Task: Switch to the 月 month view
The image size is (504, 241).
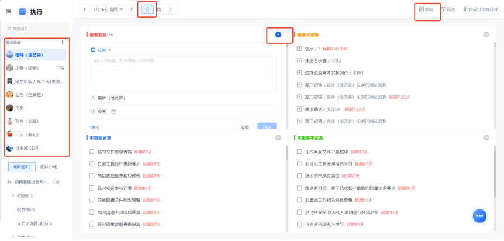Action: click(171, 9)
